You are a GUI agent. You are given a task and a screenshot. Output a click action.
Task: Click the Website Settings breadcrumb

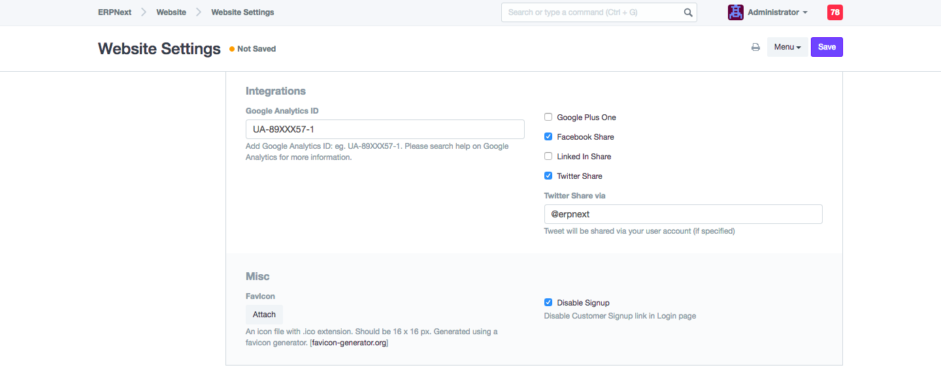tap(242, 12)
